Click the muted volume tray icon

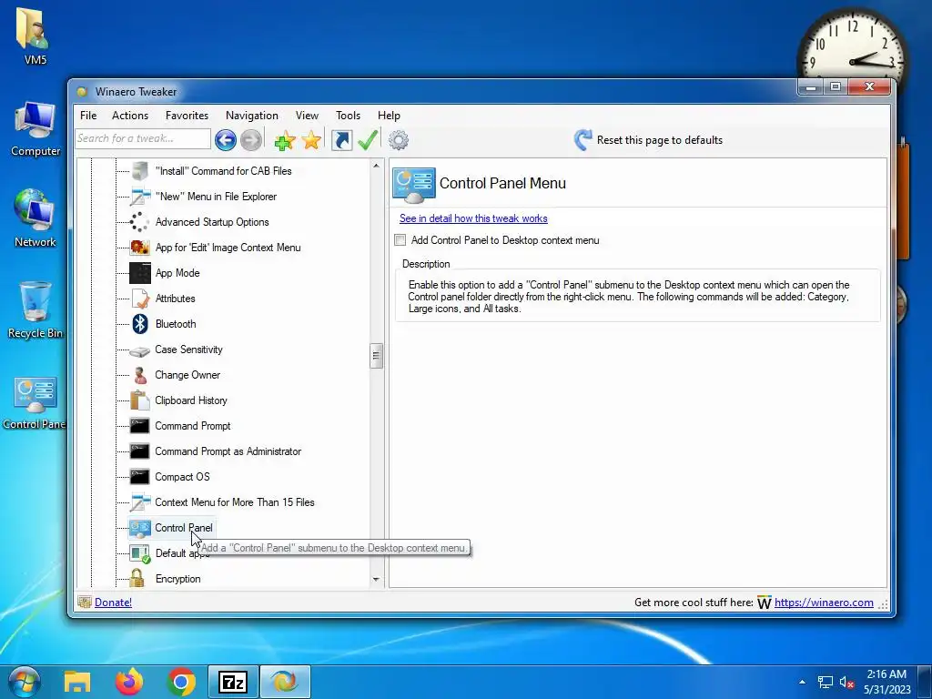[846, 683]
